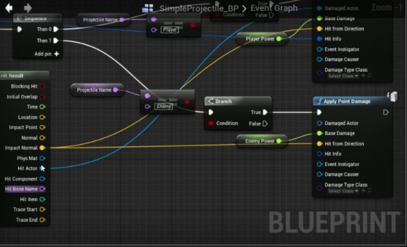Click the Then 1 execution pin
This screenshot has width=407, height=247.
click(56, 41)
